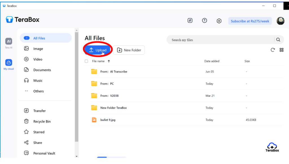The width and height of the screenshot is (289, 164).
Task: Click the From: AI Transcribe folder icon
Action: (94, 72)
